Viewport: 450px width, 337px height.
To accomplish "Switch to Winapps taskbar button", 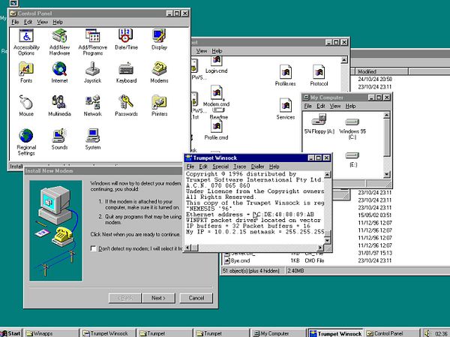I will [51, 333].
